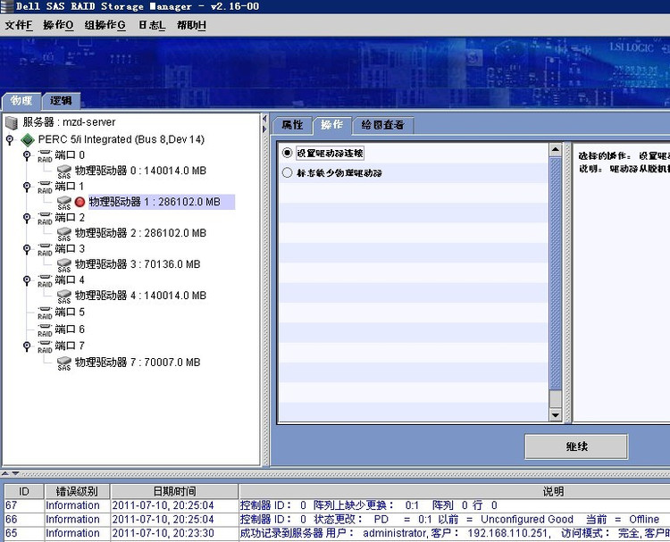This screenshot has height=542, width=670.
Task: Click the RAID port icon for 端口 2
Action: [45, 218]
